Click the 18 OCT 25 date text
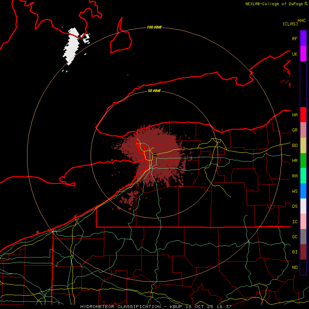This screenshot has width=309, height=309. [199, 307]
